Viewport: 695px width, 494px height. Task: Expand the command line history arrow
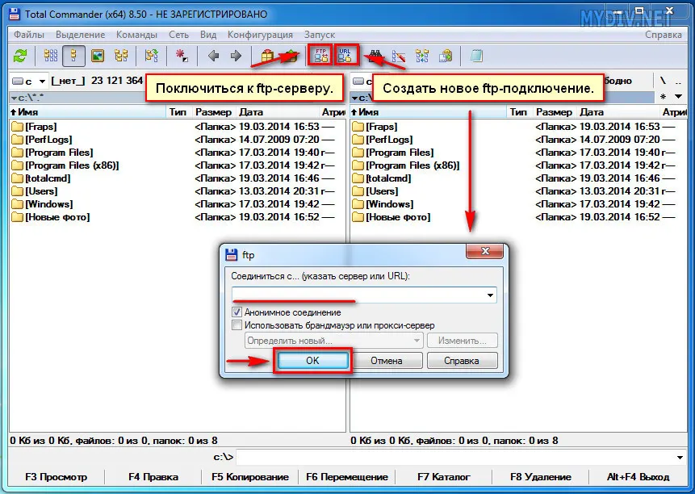[680, 457]
